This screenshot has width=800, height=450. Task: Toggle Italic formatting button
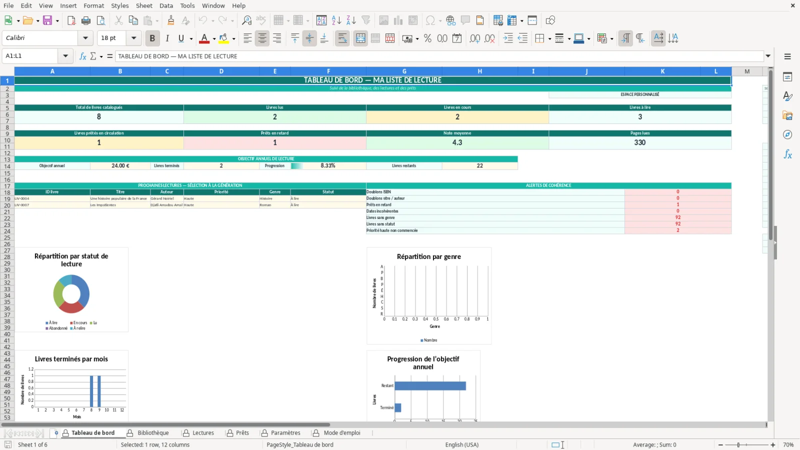coord(167,38)
